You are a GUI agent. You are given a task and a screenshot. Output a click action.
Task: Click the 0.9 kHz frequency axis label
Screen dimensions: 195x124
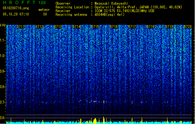tap(3, 71)
